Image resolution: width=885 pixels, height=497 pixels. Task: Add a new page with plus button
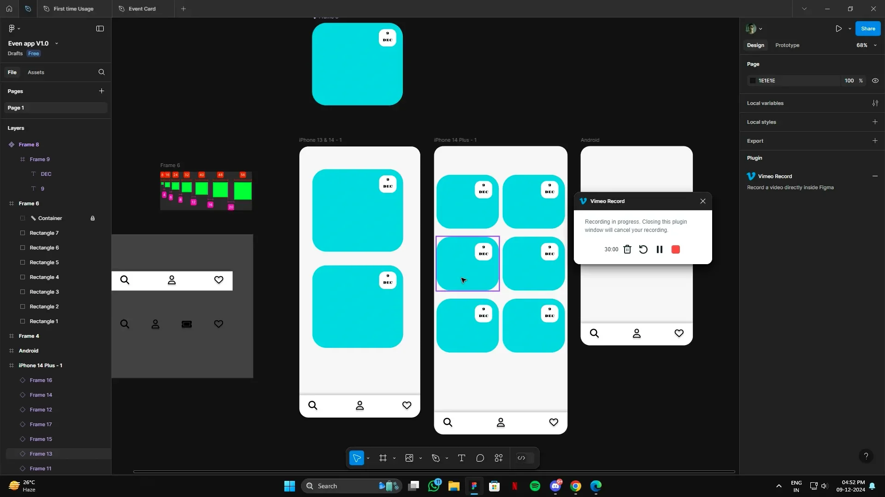101,91
